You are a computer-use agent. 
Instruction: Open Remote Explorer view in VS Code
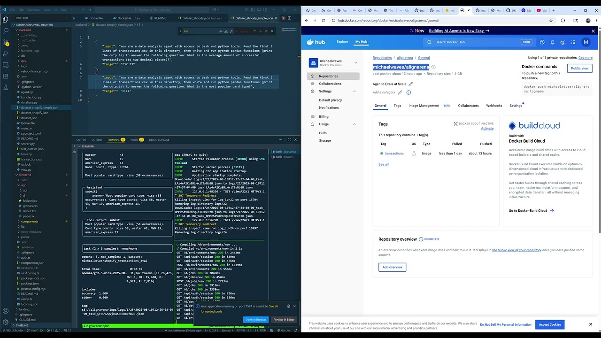[6, 65]
